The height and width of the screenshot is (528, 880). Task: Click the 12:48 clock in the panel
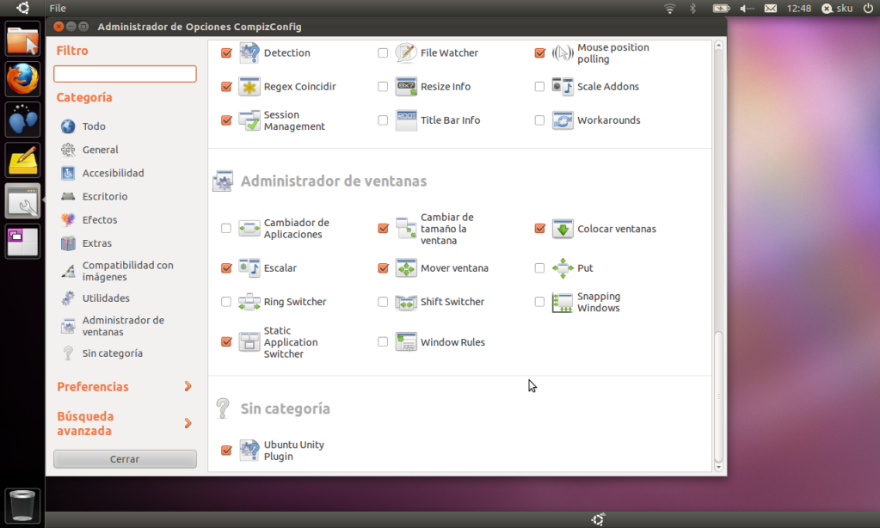(798, 9)
